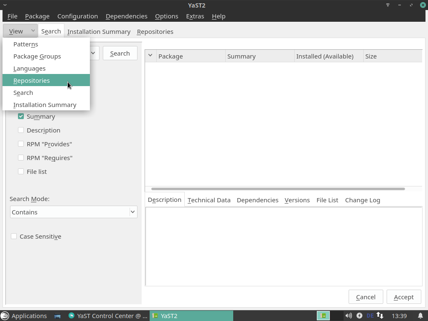Click the network connection arrows icon
The height and width of the screenshot is (321, 428).
click(x=380, y=316)
